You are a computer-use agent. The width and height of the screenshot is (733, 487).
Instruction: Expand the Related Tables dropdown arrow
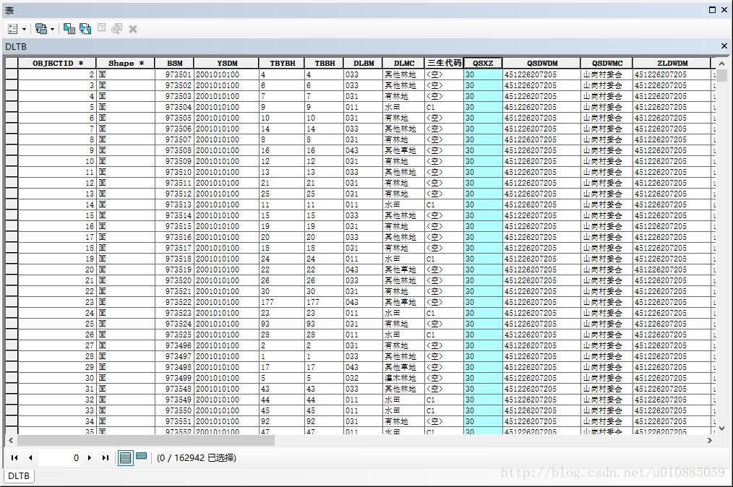52,30
